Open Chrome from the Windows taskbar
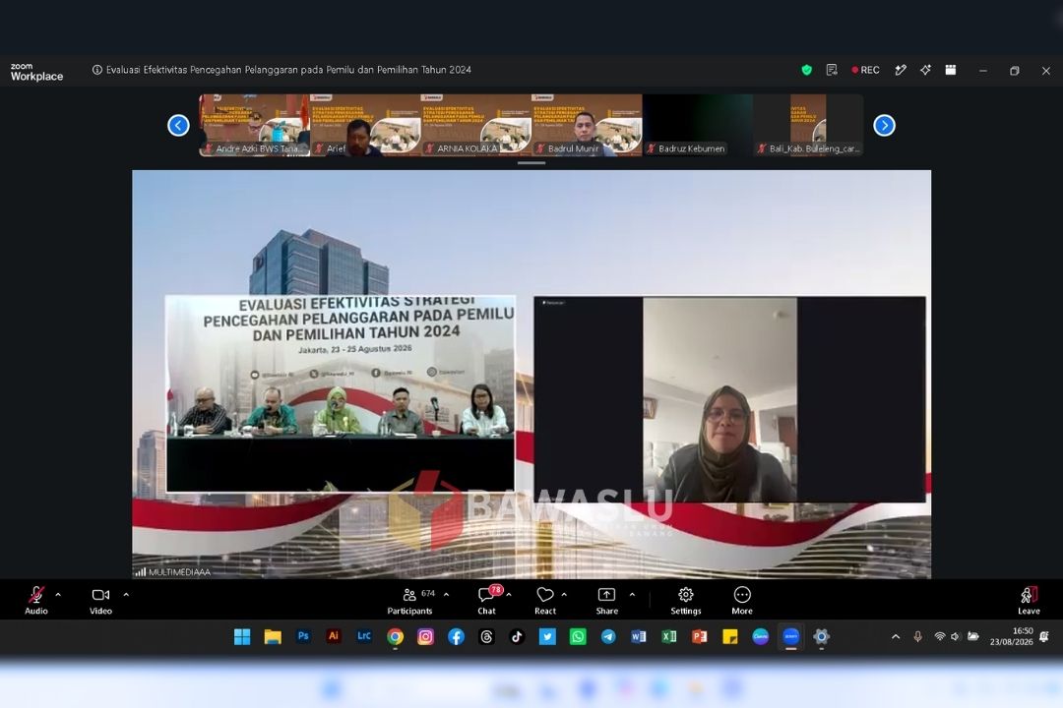Image resolution: width=1063 pixels, height=708 pixels. [395, 637]
